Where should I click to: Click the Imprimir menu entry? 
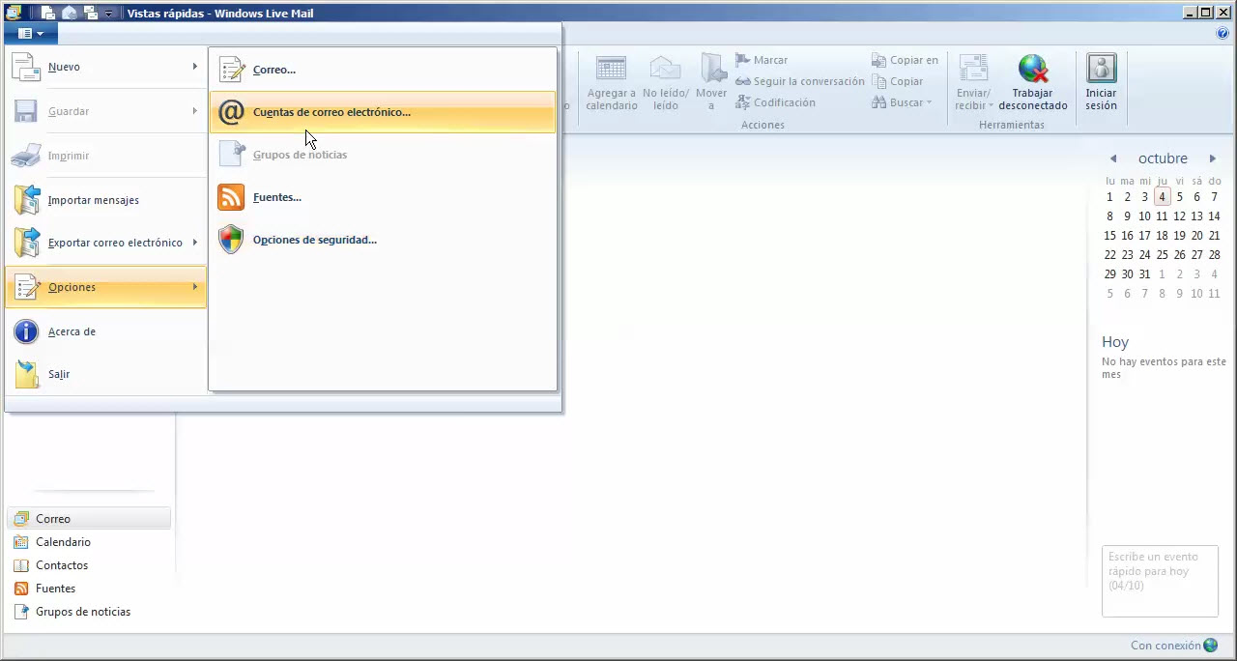click(x=105, y=156)
